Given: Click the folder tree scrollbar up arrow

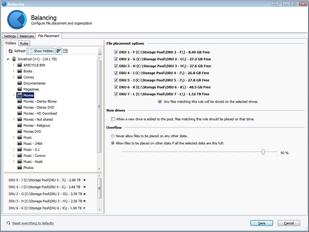Looking at the screenshot, I should (x=99, y=58).
